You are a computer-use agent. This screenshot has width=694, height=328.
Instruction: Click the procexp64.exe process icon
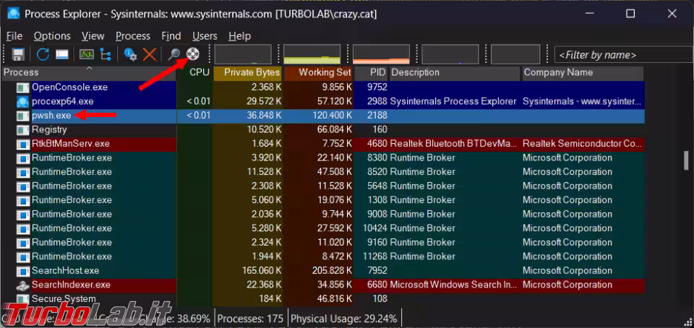[22, 102]
